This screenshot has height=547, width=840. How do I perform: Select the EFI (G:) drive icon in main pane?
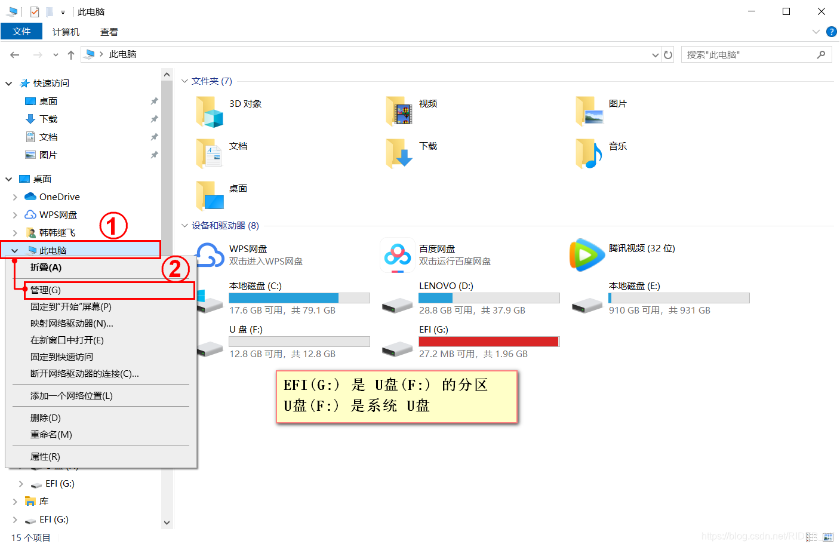coord(398,349)
